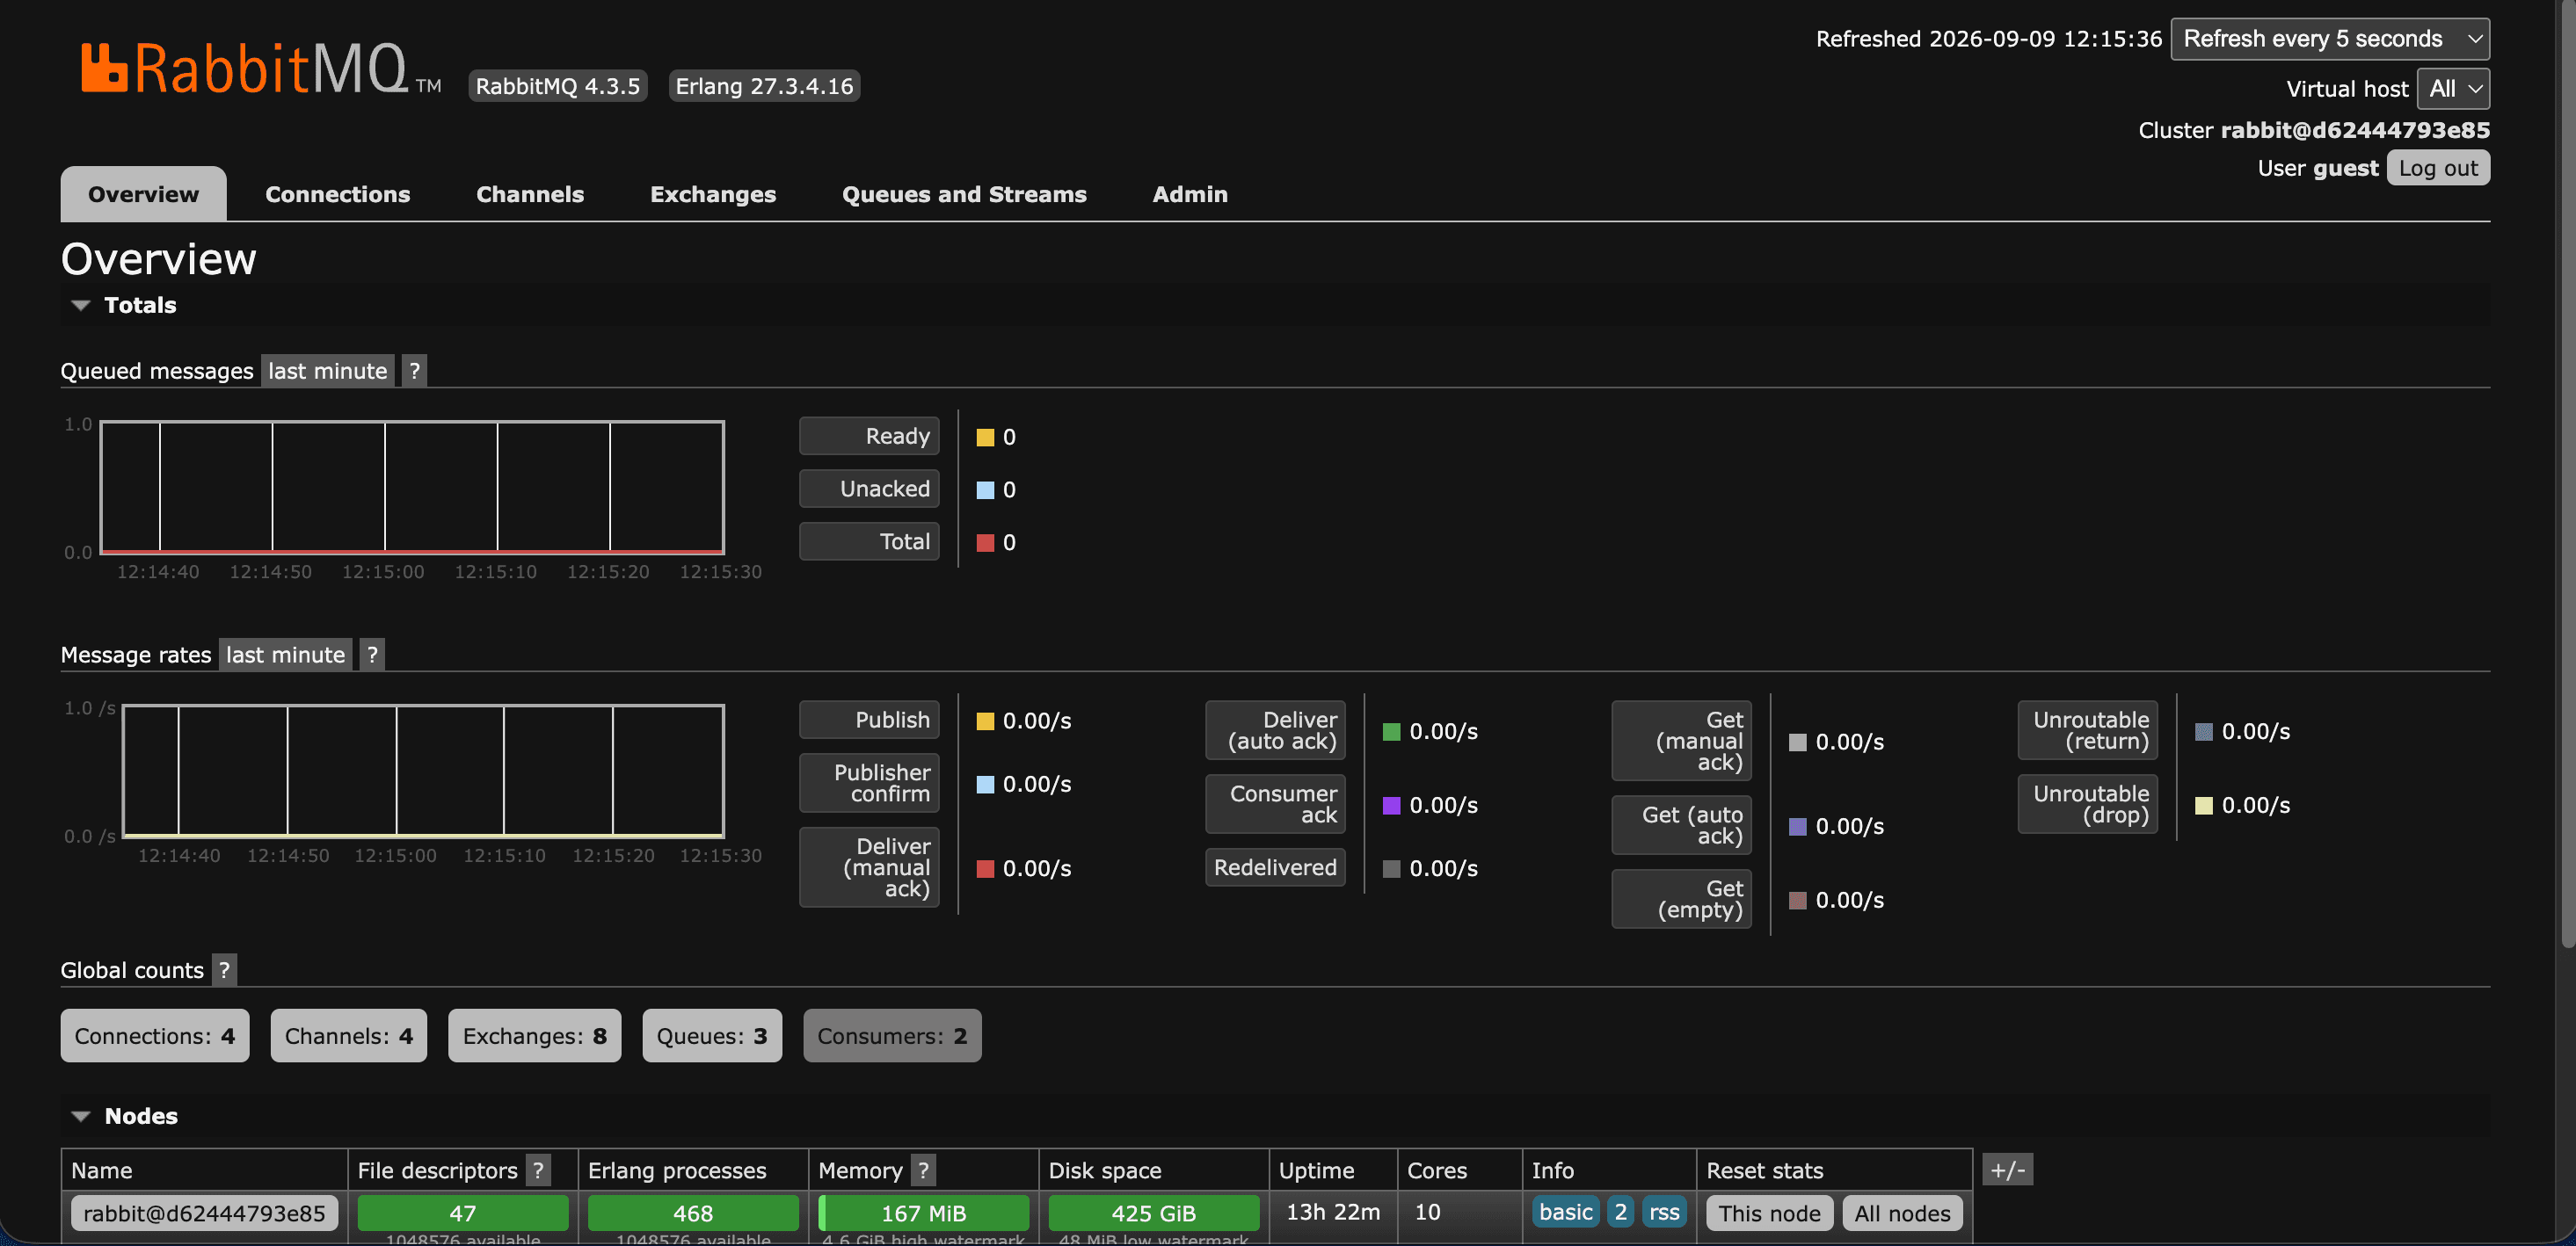
Task: Click the rss info tag
Action: pyautogui.click(x=1664, y=1212)
